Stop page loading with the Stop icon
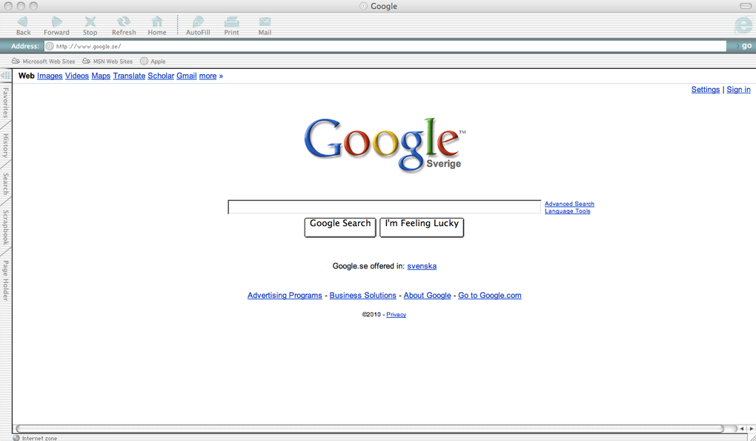Screen dimensions: 756x441 pos(90,21)
